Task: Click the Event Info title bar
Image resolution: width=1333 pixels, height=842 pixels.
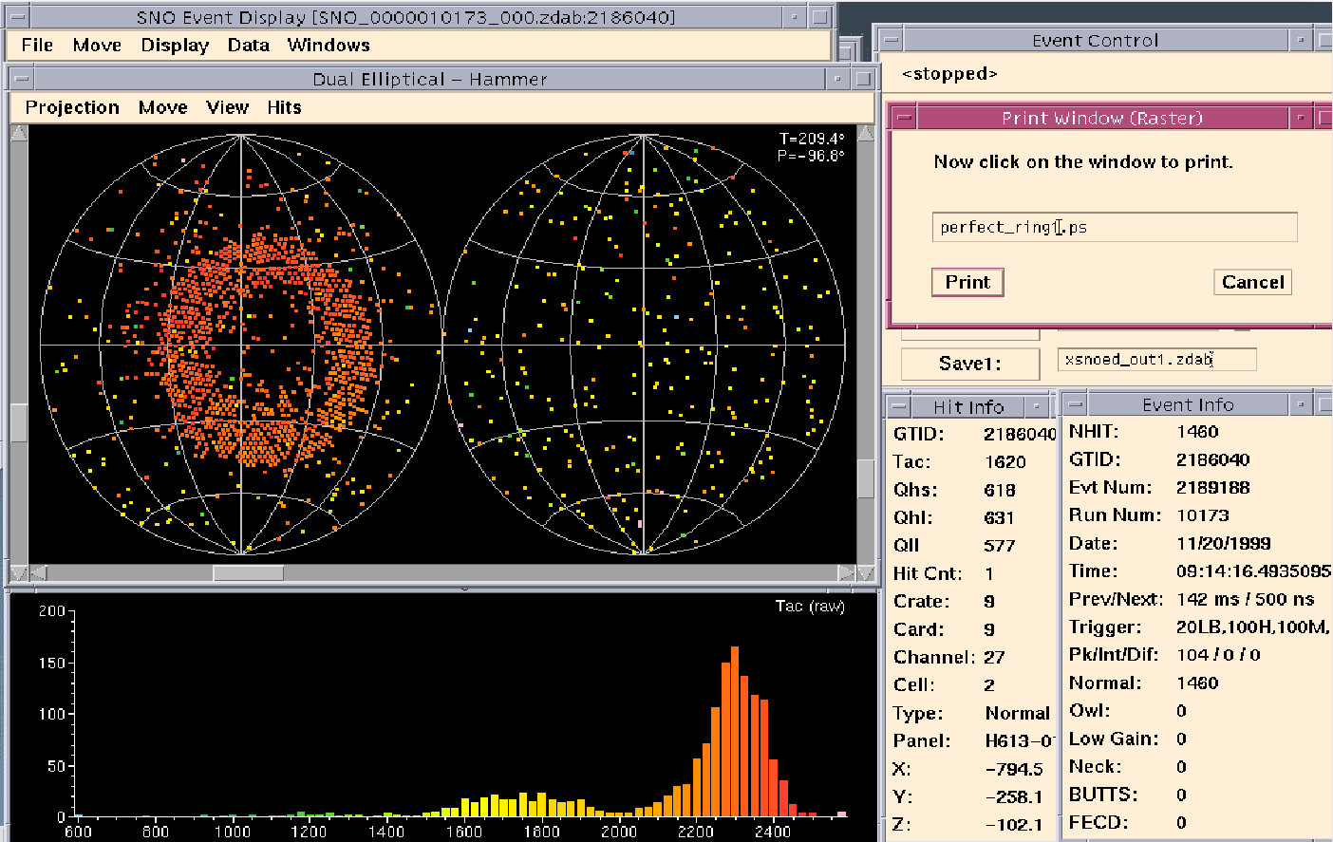Action: pyautogui.click(x=1188, y=404)
